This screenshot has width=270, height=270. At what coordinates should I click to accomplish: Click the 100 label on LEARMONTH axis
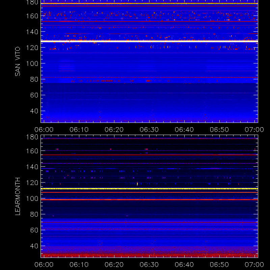pos(32,198)
